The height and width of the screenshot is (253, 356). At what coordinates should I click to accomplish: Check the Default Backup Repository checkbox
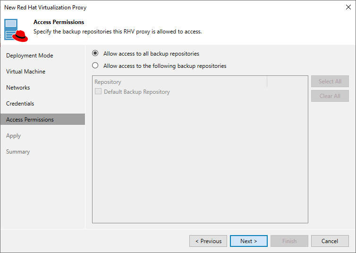pyautogui.click(x=98, y=92)
